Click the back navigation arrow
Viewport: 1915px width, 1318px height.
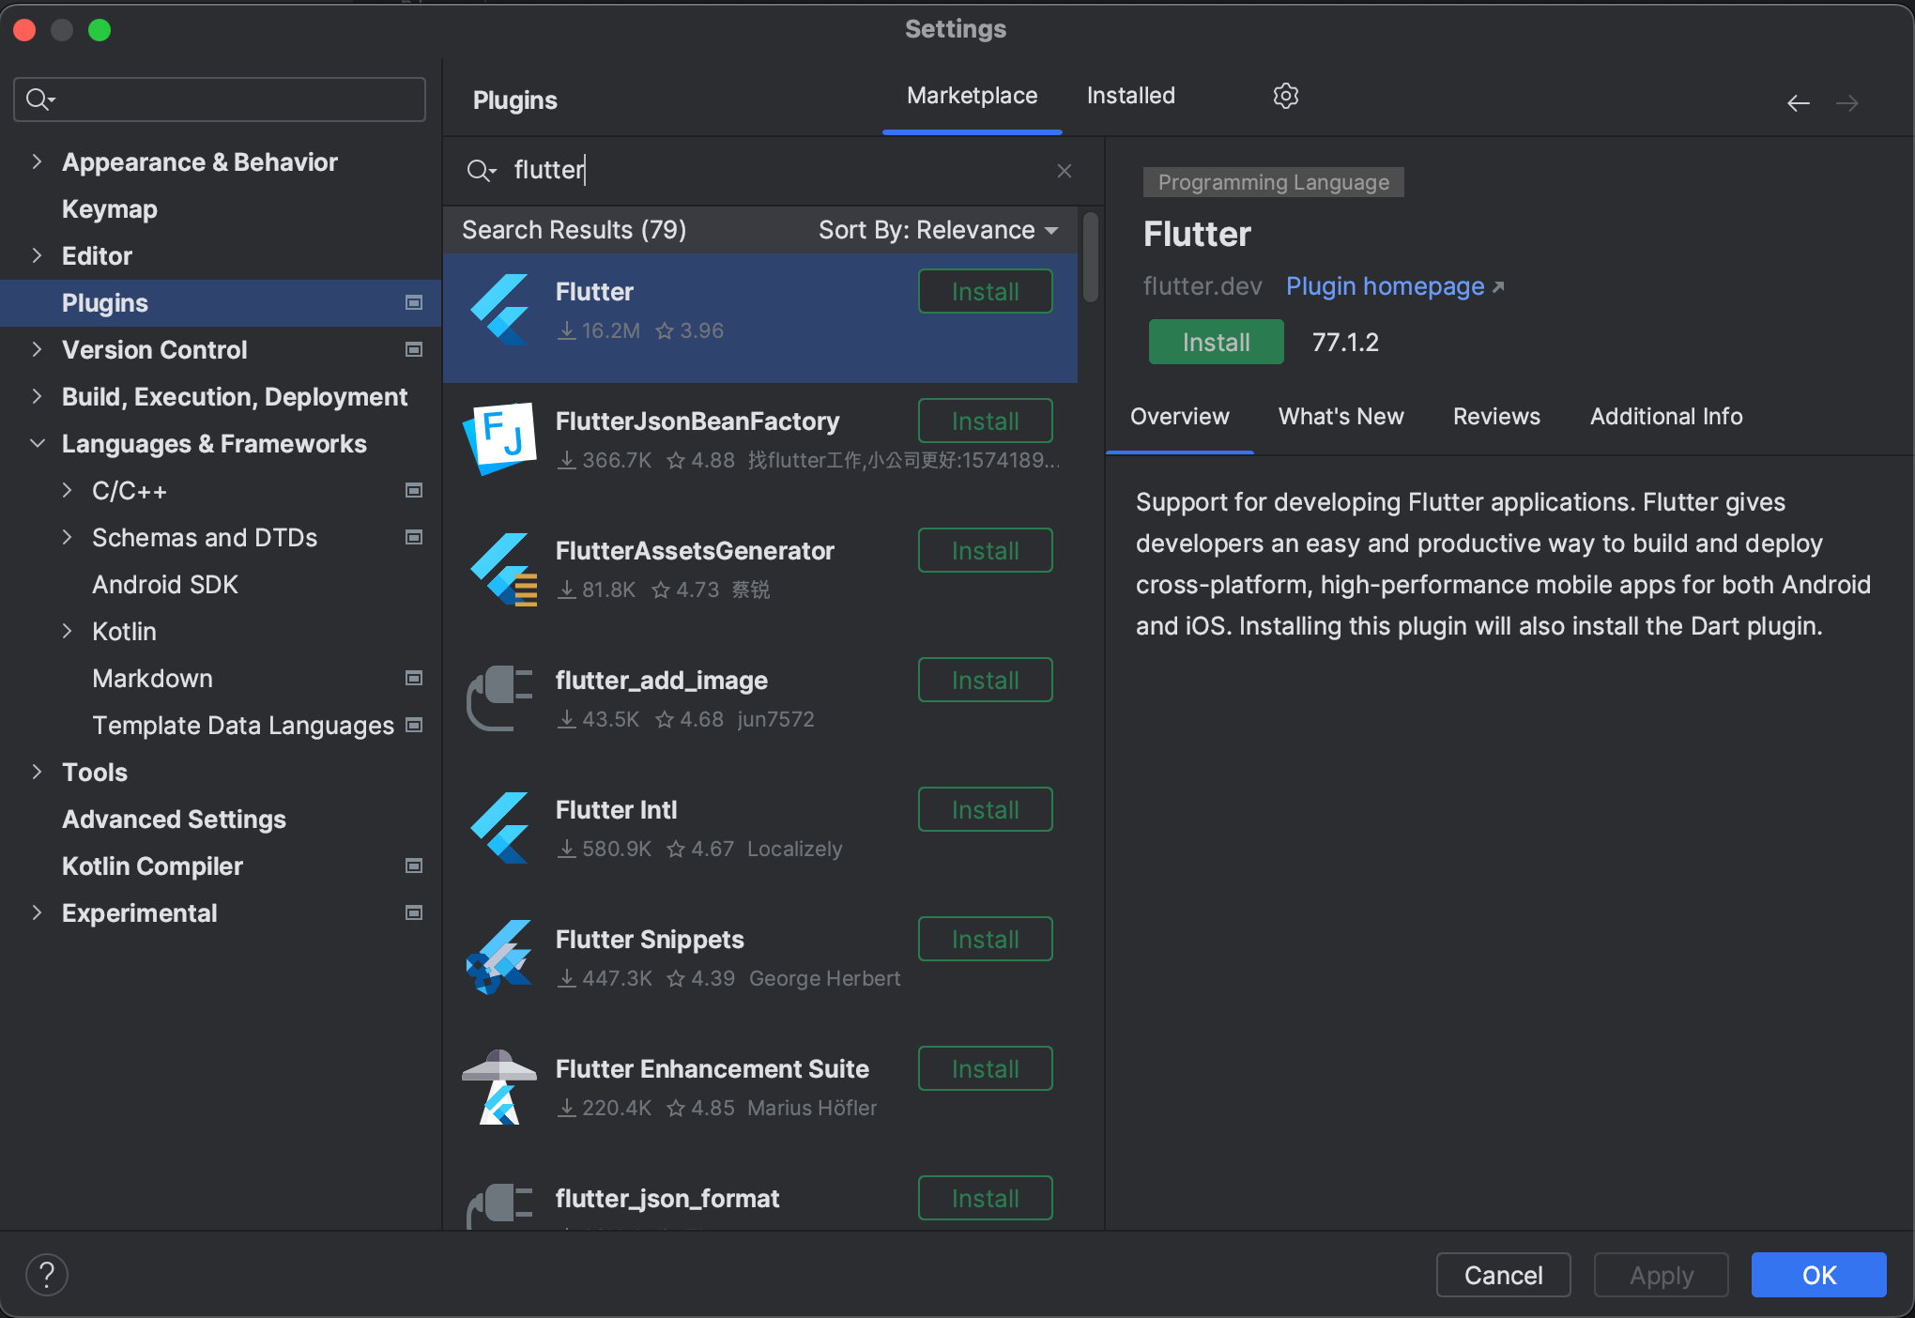tap(1798, 103)
